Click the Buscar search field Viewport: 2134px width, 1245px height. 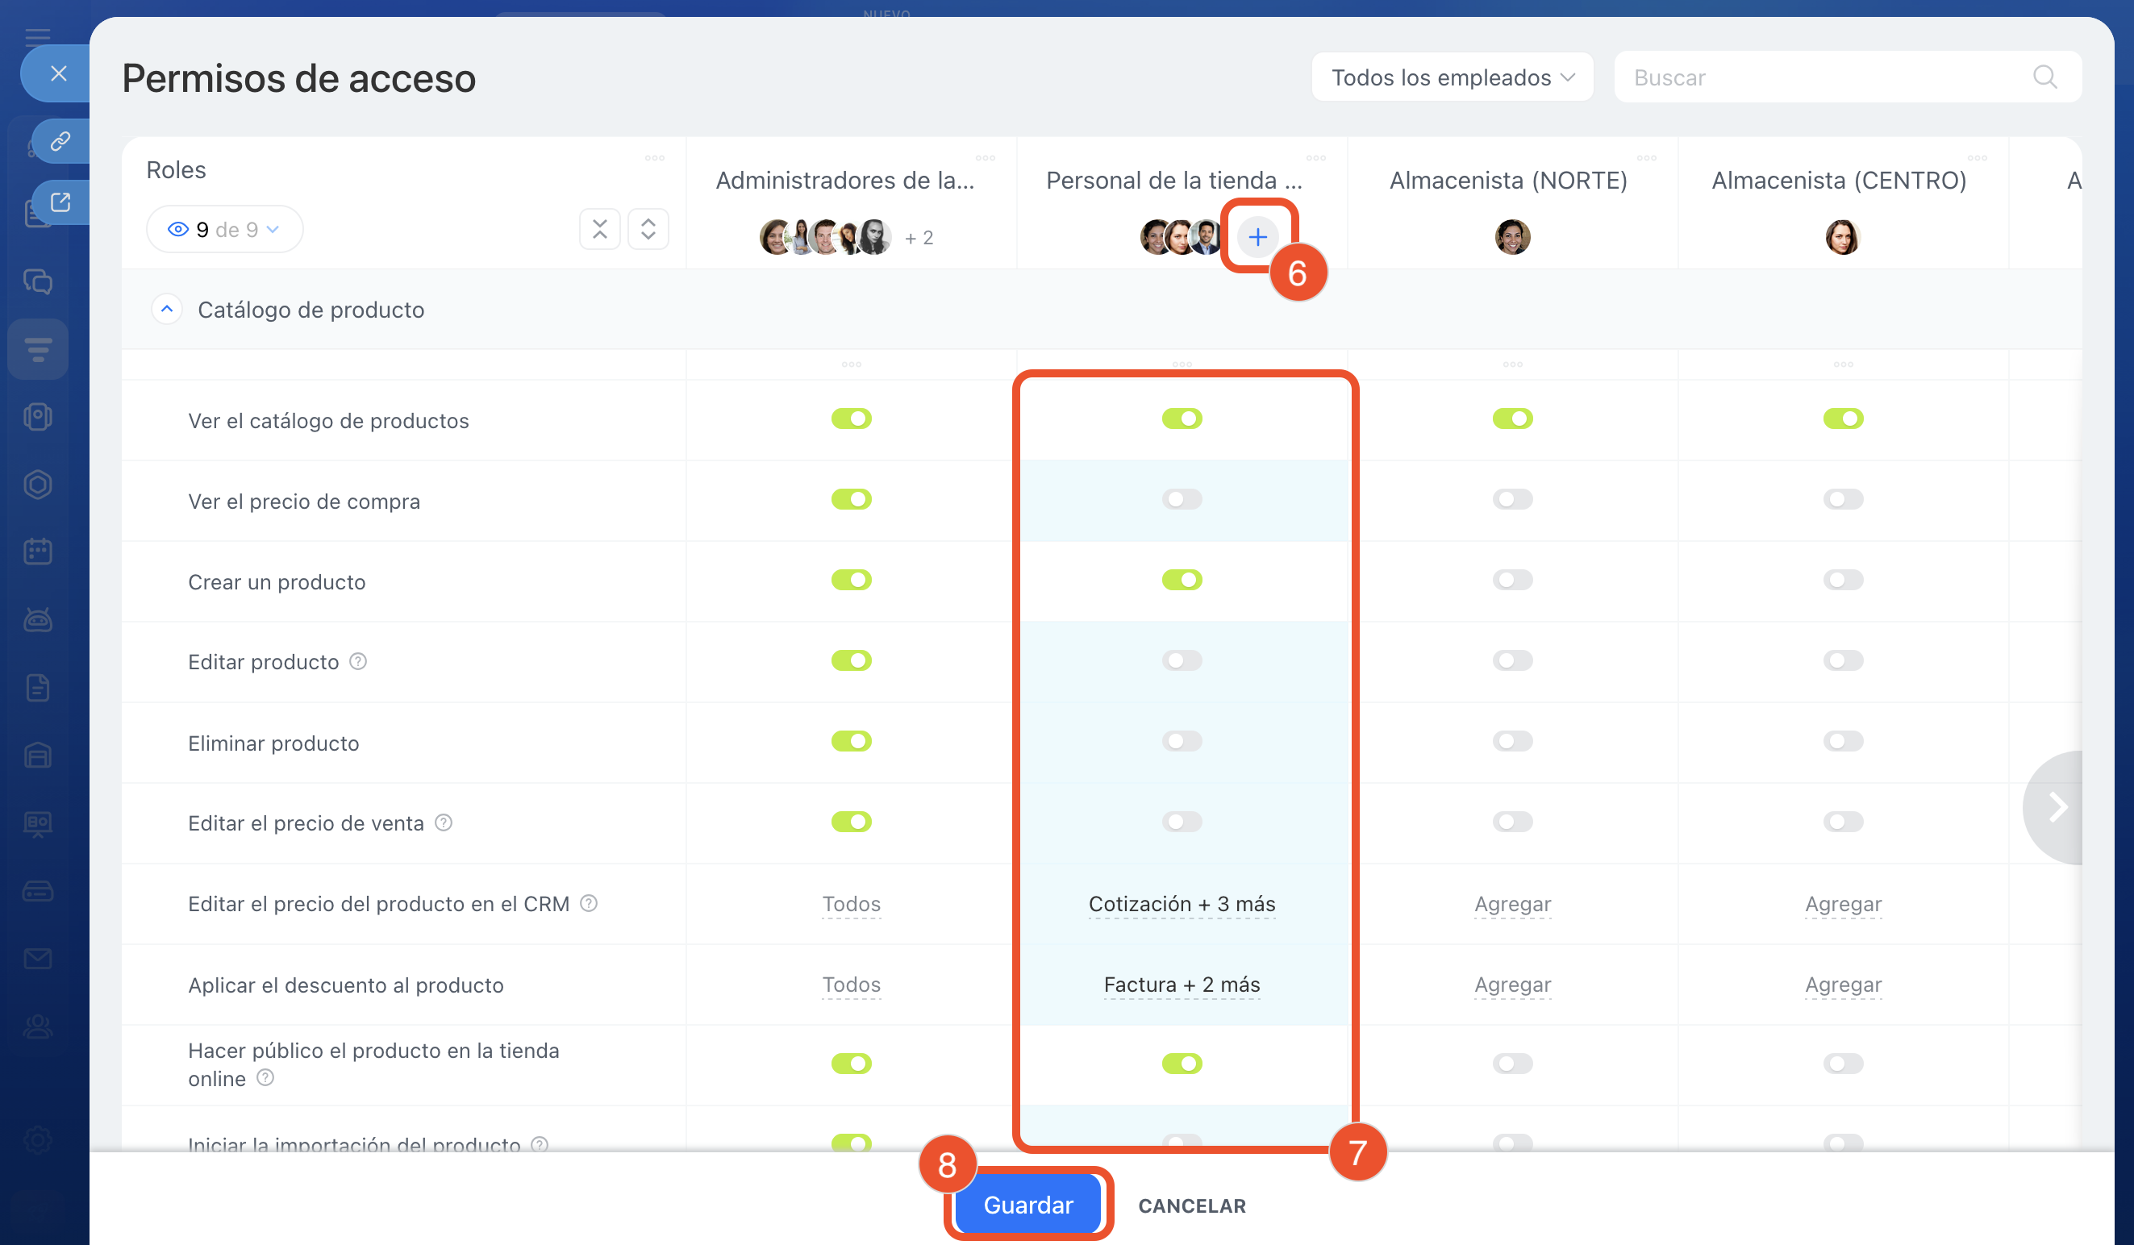point(1821,77)
